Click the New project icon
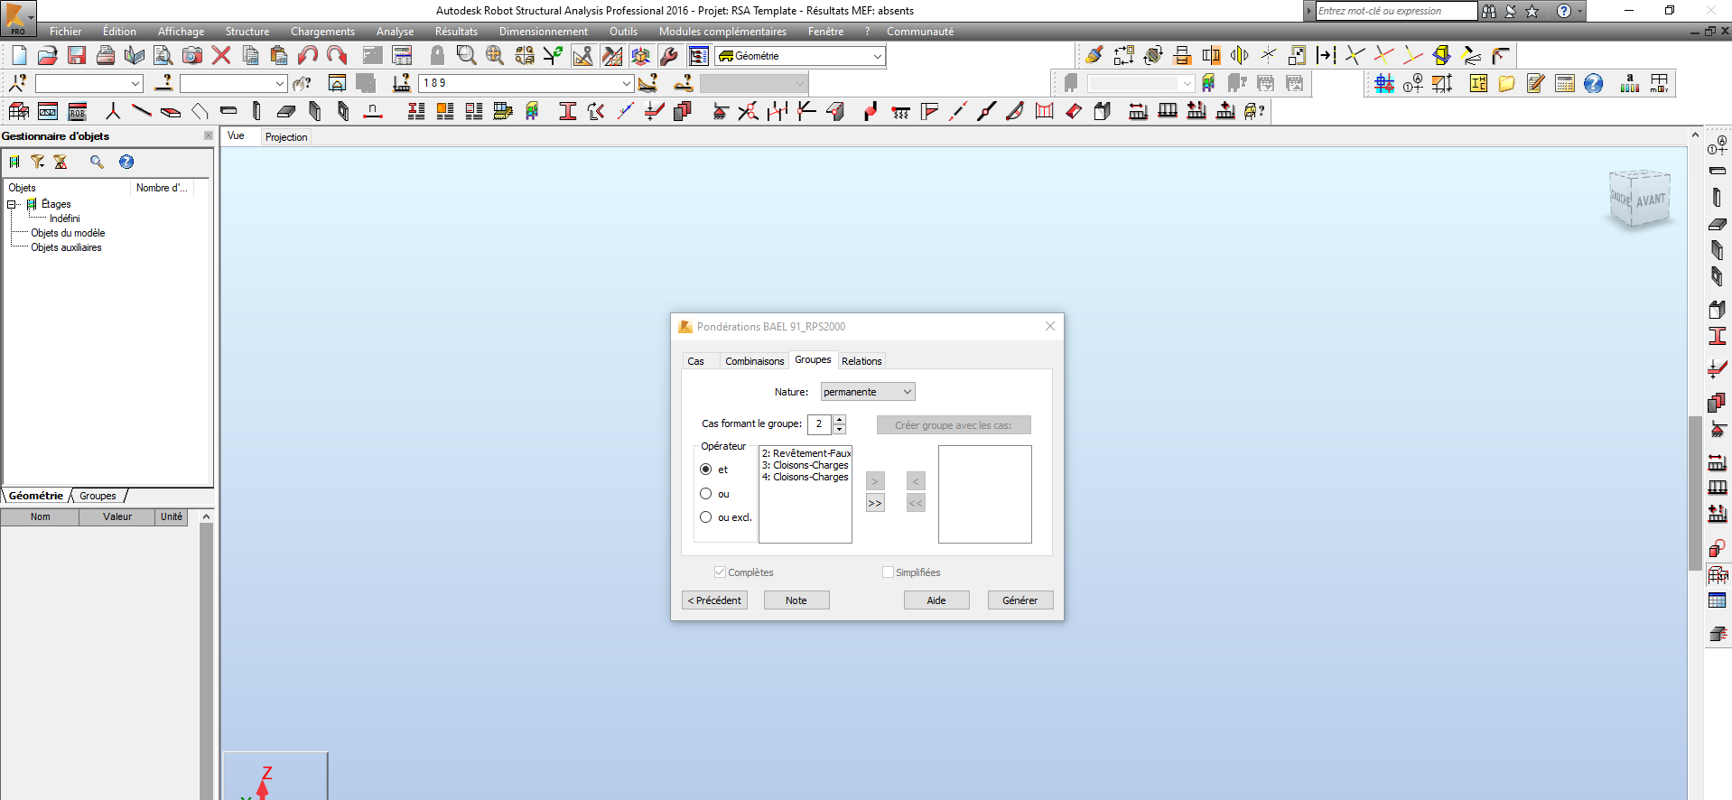The width and height of the screenshot is (1732, 800). [x=19, y=56]
